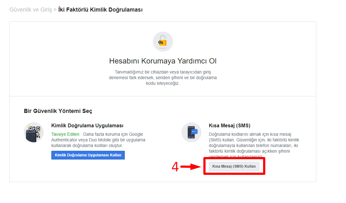Click the breadcrumb separator arrow

[55, 10]
